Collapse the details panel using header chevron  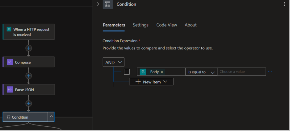[x=98, y=4]
